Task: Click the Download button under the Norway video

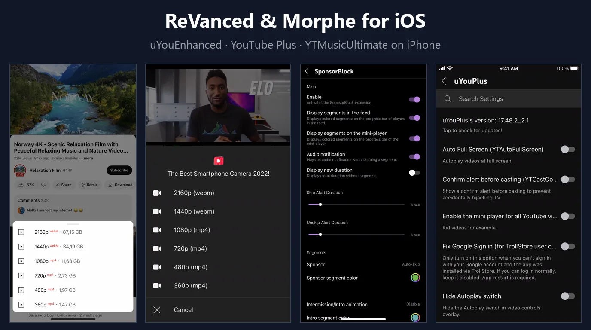Action: 120,185
